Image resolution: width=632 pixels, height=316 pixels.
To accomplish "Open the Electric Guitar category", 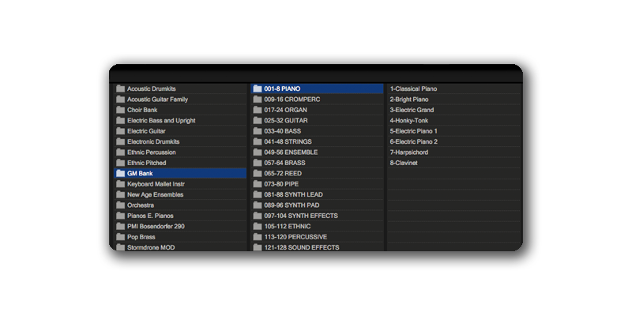I will (x=149, y=131).
